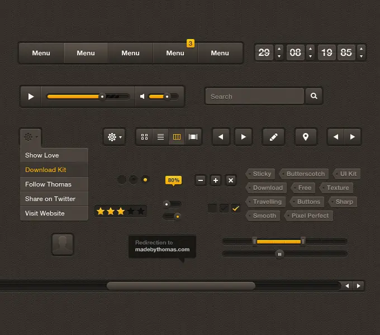Rate with the third star
Image resolution: width=380 pixels, height=335 pixels.
click(121, 211)
